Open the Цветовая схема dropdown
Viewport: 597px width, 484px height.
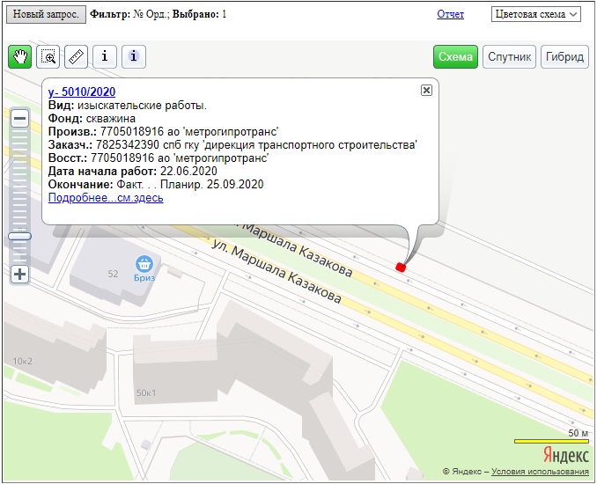click(536, 15)
